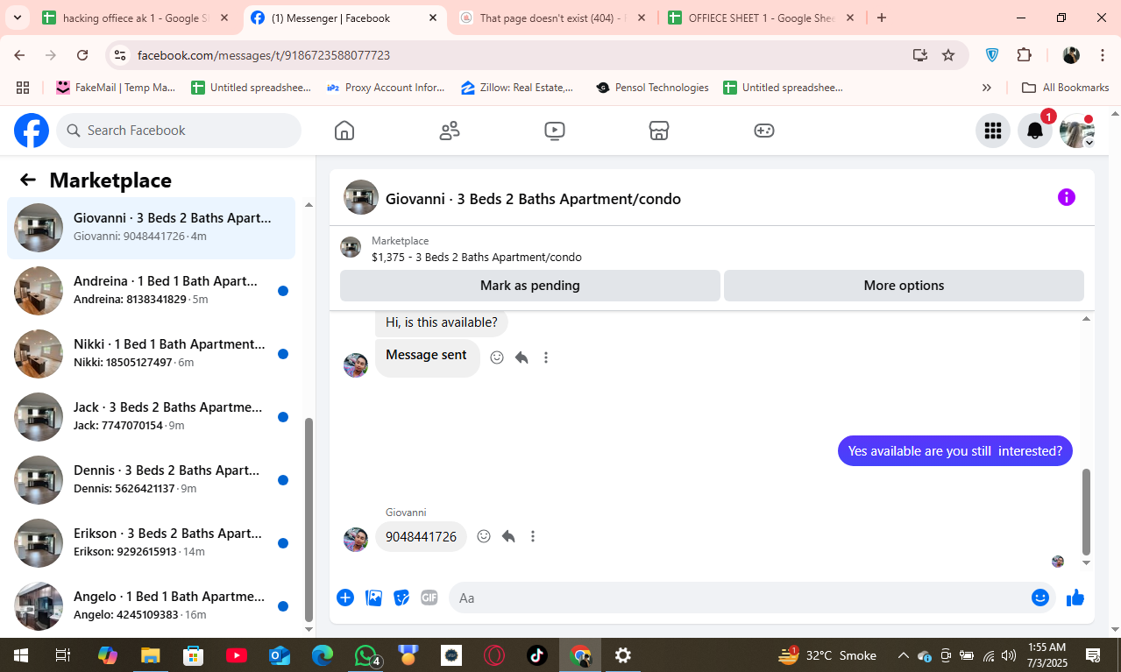
Task: Open Jack's 3 Beds 2 Baths conversation
Action: [x=152, y=417]
